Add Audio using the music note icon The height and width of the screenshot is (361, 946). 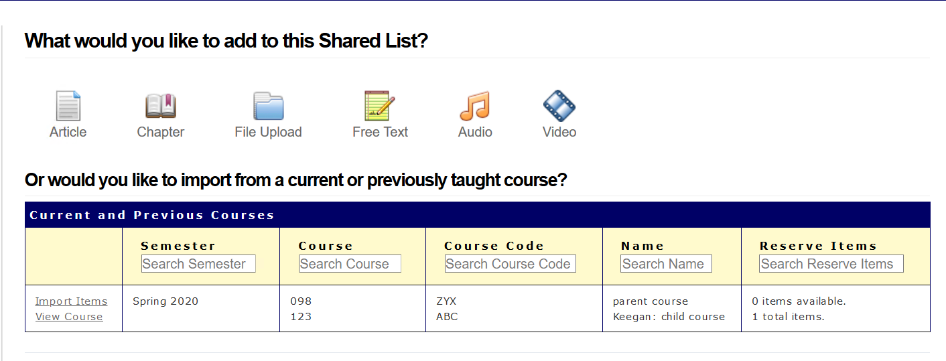(475, 106)
